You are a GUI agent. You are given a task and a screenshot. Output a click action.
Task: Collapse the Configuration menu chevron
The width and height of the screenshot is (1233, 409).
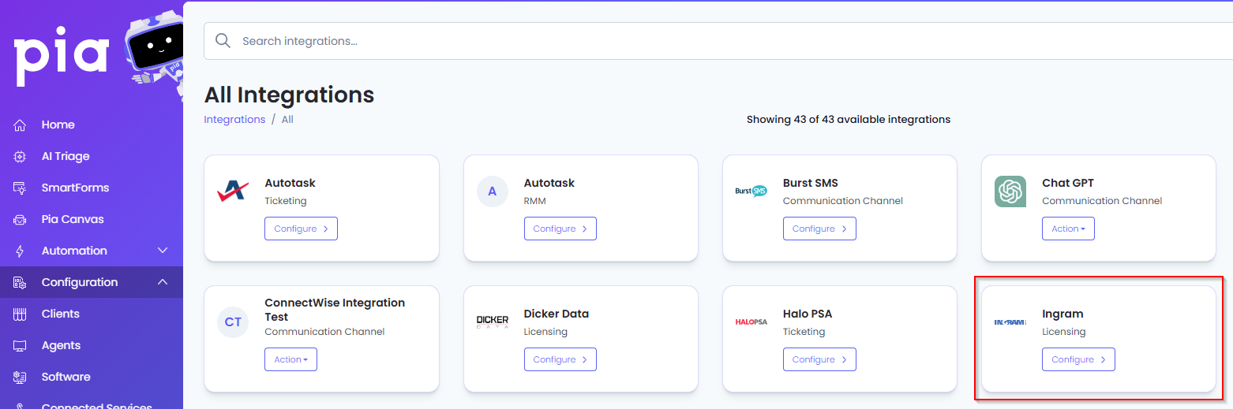(163, 282)
